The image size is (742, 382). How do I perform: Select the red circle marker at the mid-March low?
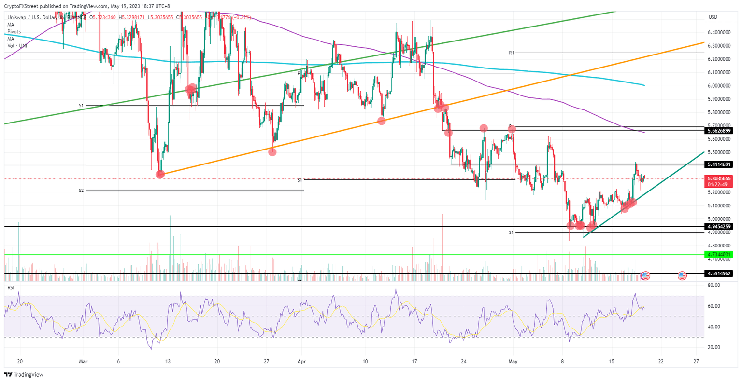tap(159, 174)
